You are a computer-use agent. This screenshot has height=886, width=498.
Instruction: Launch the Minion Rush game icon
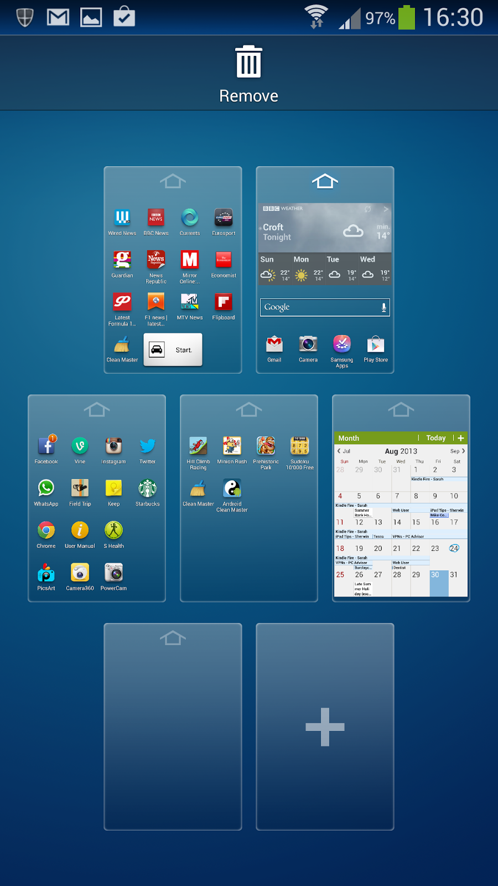(232, 446)
